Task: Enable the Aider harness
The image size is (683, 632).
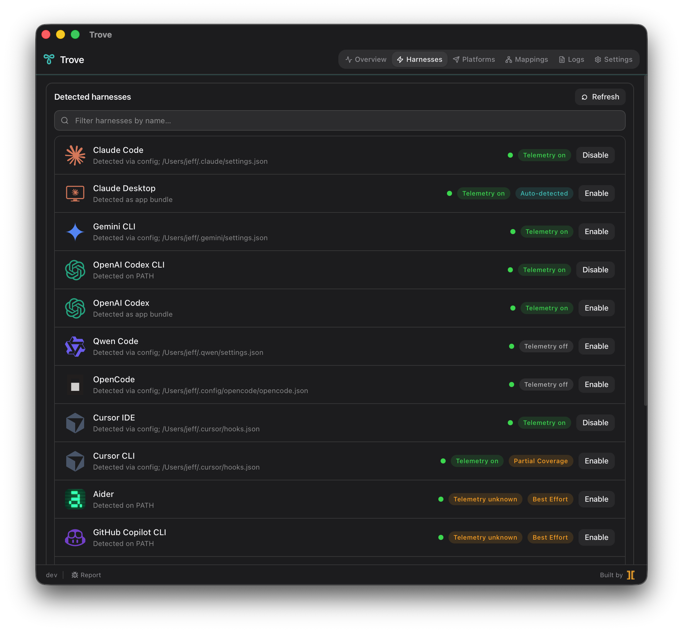Action: (596, 499)
